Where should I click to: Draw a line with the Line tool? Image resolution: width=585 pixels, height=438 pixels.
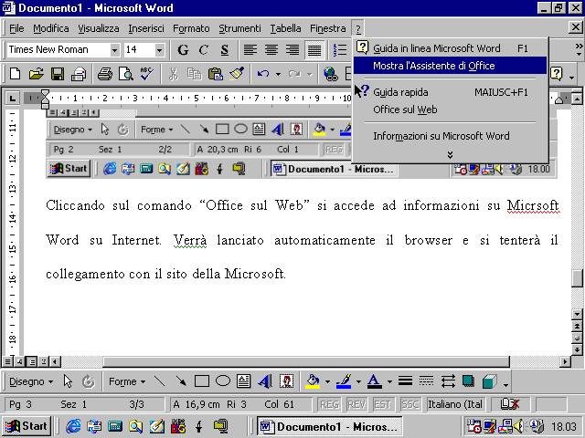160,381
